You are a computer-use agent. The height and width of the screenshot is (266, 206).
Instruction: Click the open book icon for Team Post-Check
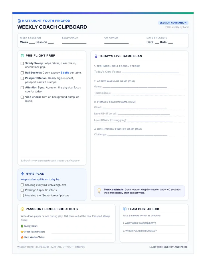[125, 209]
